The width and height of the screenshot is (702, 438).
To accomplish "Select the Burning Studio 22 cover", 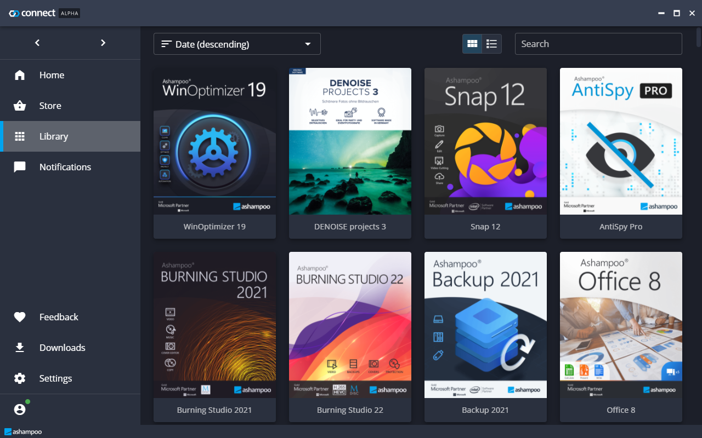I will pos(350,325).
